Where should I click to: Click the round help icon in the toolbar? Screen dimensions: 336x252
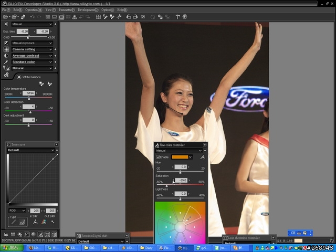(x=185, y=17)
